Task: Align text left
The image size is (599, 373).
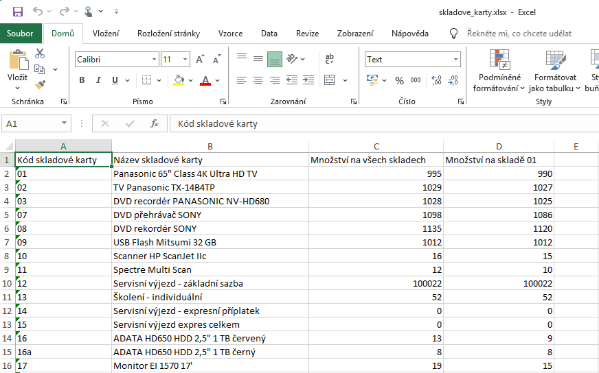Action: pyautogui.click(x=241, y=80)
